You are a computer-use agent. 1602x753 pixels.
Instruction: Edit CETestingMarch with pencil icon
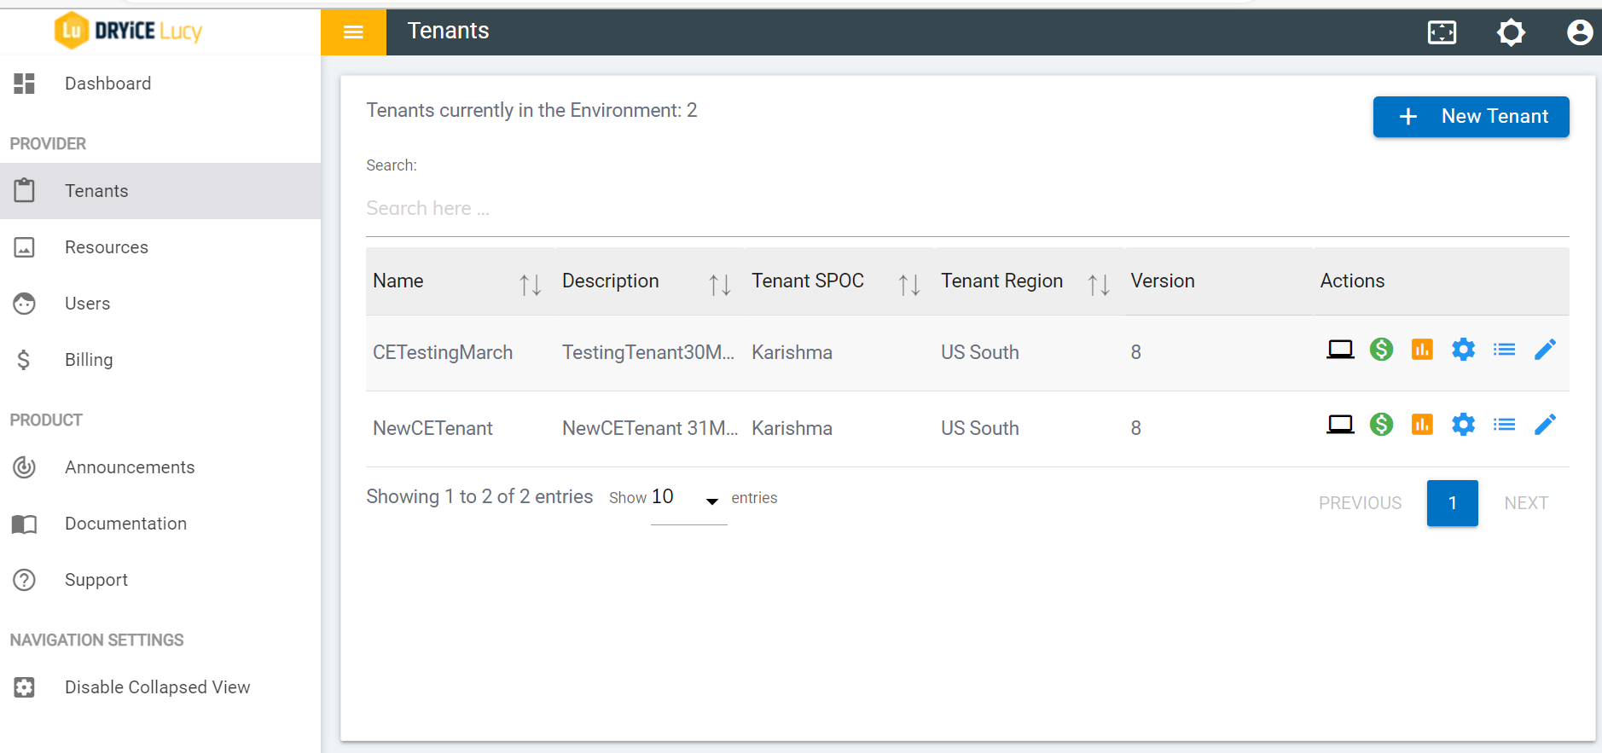1545,350
